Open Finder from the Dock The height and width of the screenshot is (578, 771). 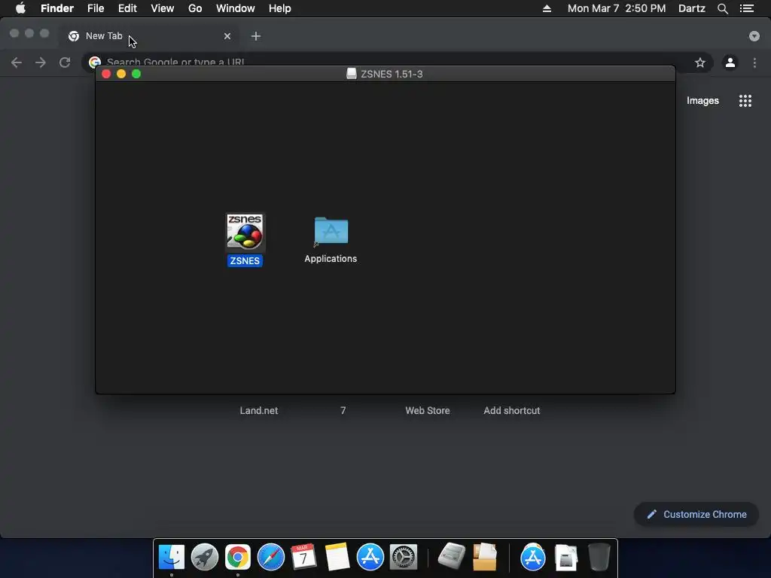171,557
